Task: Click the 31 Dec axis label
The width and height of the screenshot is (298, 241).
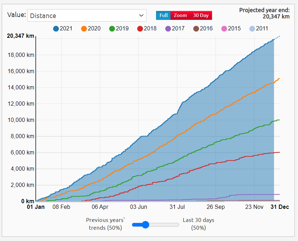Action: tap(280, 207)
